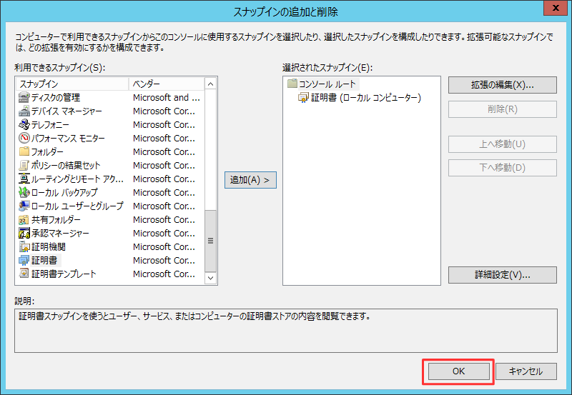Click the パフォーマンス モニター snap-in icon
Screen dimensions: 572x395
pyautogui.click(x=24, y=138)
